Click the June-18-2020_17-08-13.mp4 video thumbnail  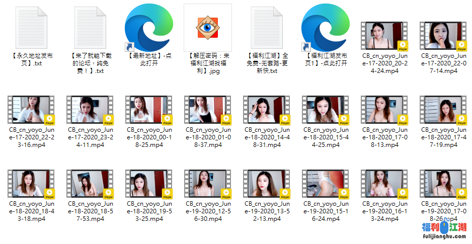(384, 110)
